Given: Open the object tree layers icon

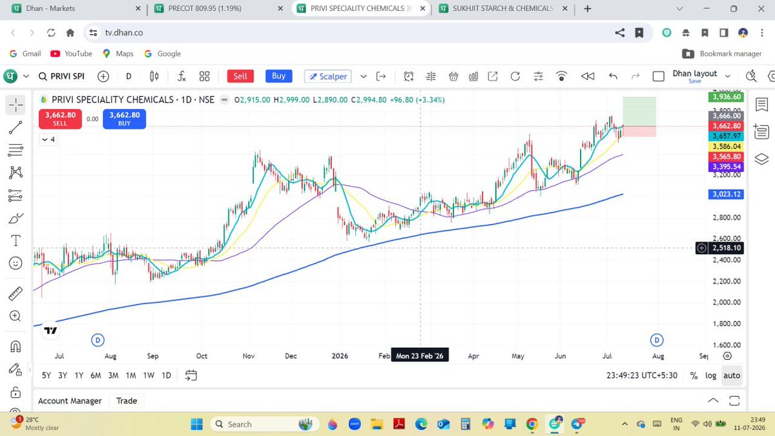Looking at the screenshot, I should coord(761,159).
